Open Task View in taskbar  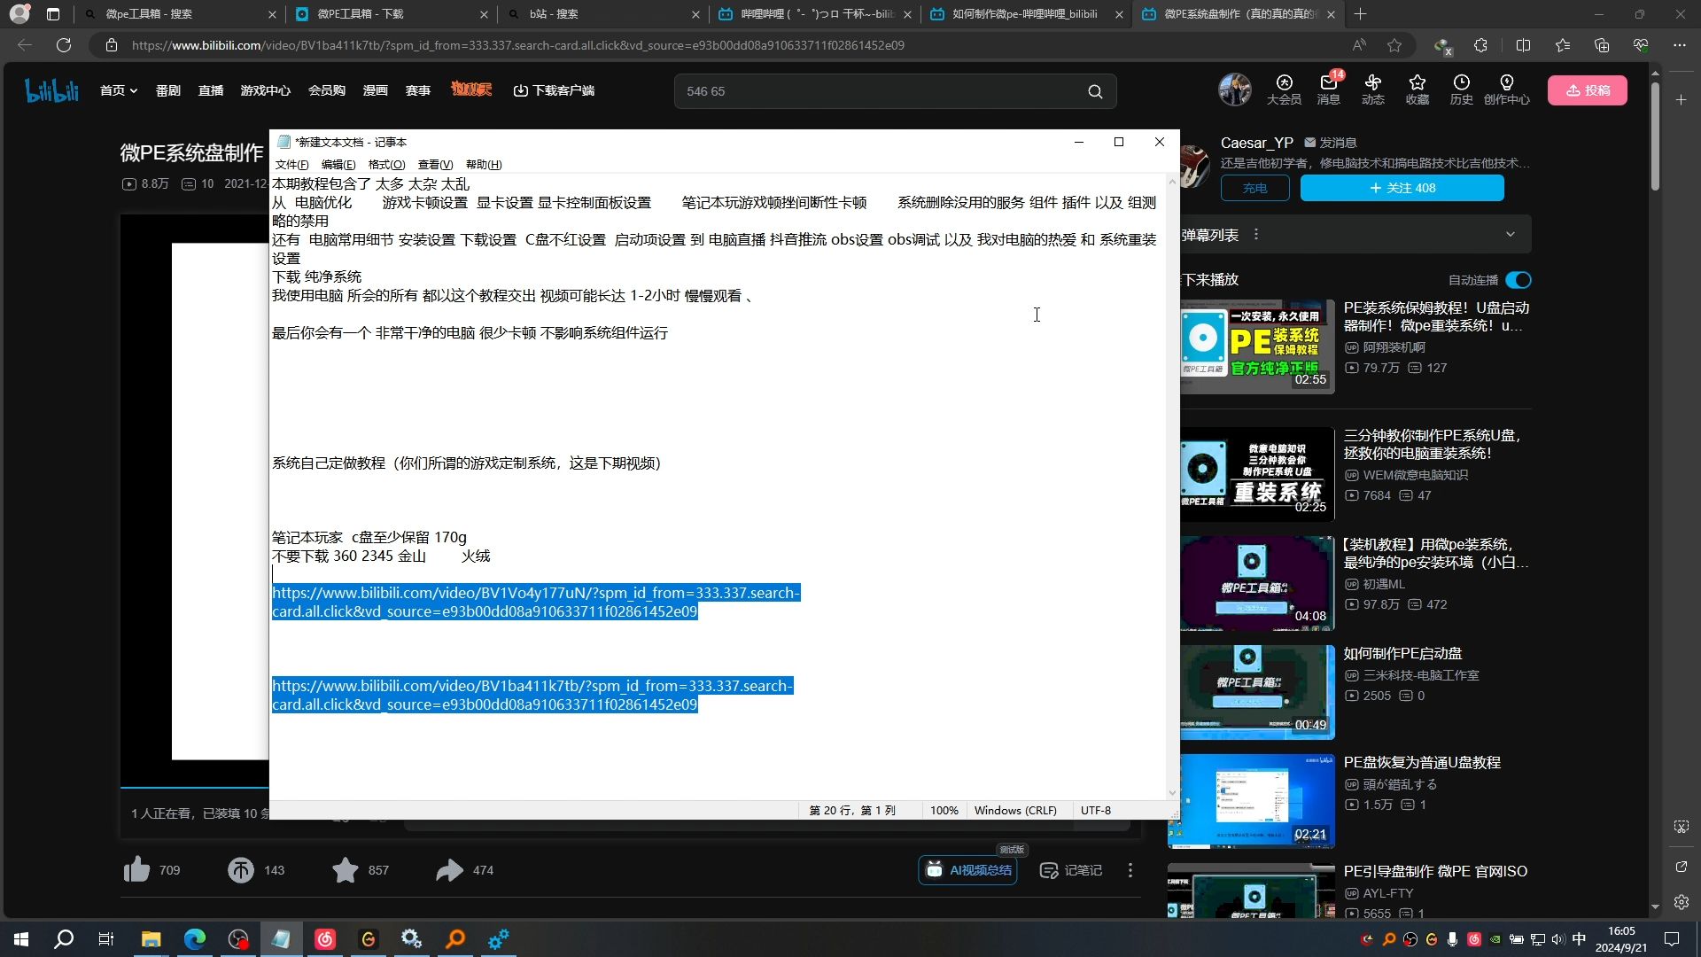click(105, 939)
